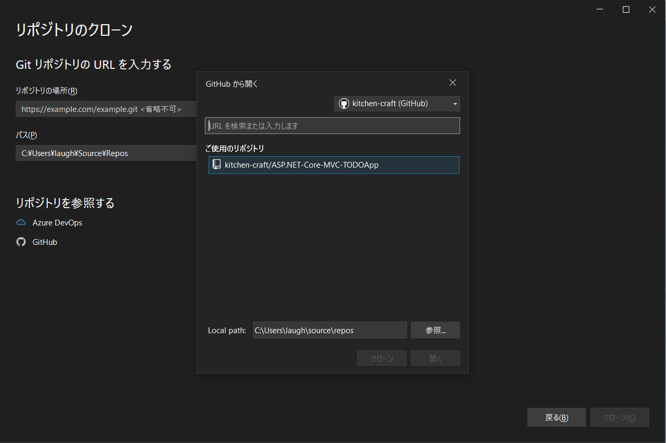Click the Azure DevOps cloud icon
The height and width of the screenshot is (443, 666).
tap(21, 223)
